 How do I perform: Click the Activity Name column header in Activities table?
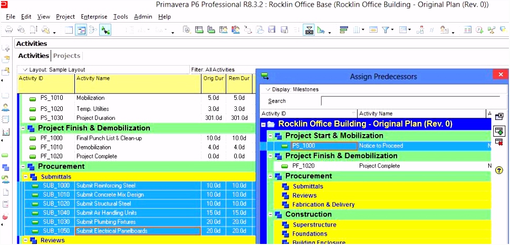138,84
